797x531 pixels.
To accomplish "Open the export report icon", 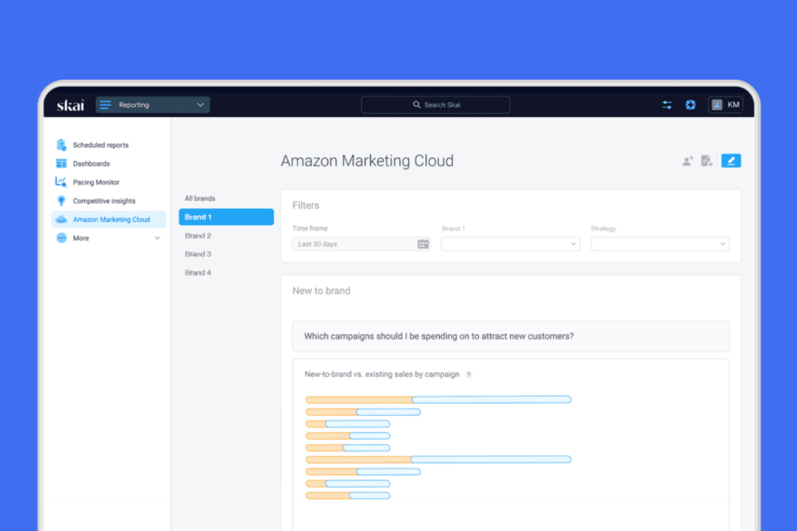I will pyautogui.click(x=707, y=160).
